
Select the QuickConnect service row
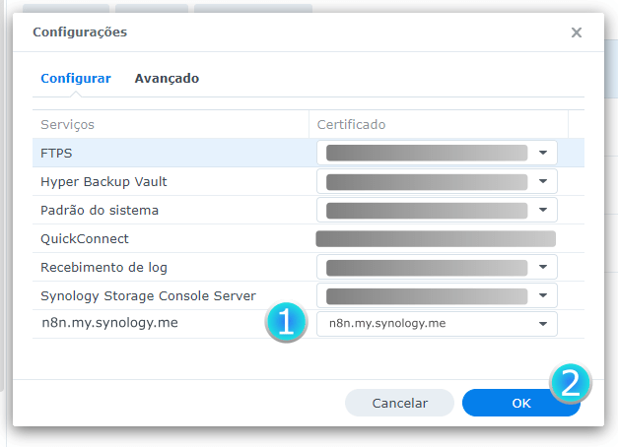click(85, 238)
